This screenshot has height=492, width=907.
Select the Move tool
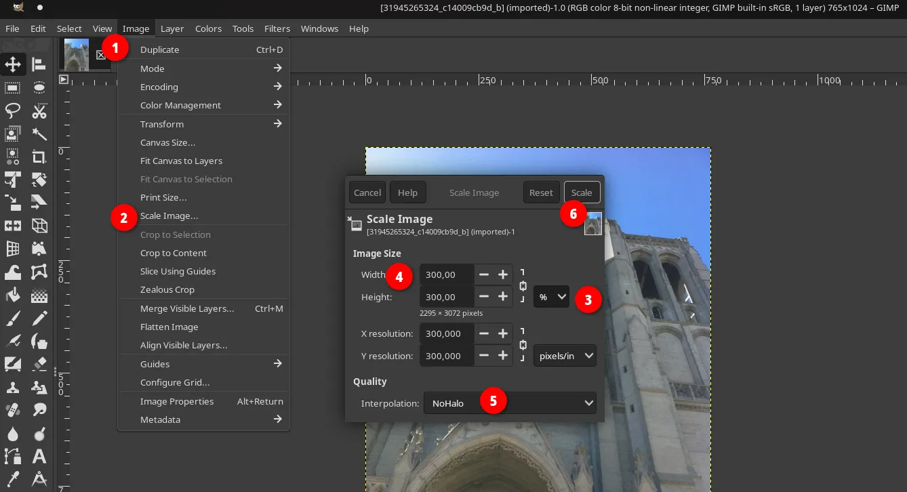click(12, 64)
